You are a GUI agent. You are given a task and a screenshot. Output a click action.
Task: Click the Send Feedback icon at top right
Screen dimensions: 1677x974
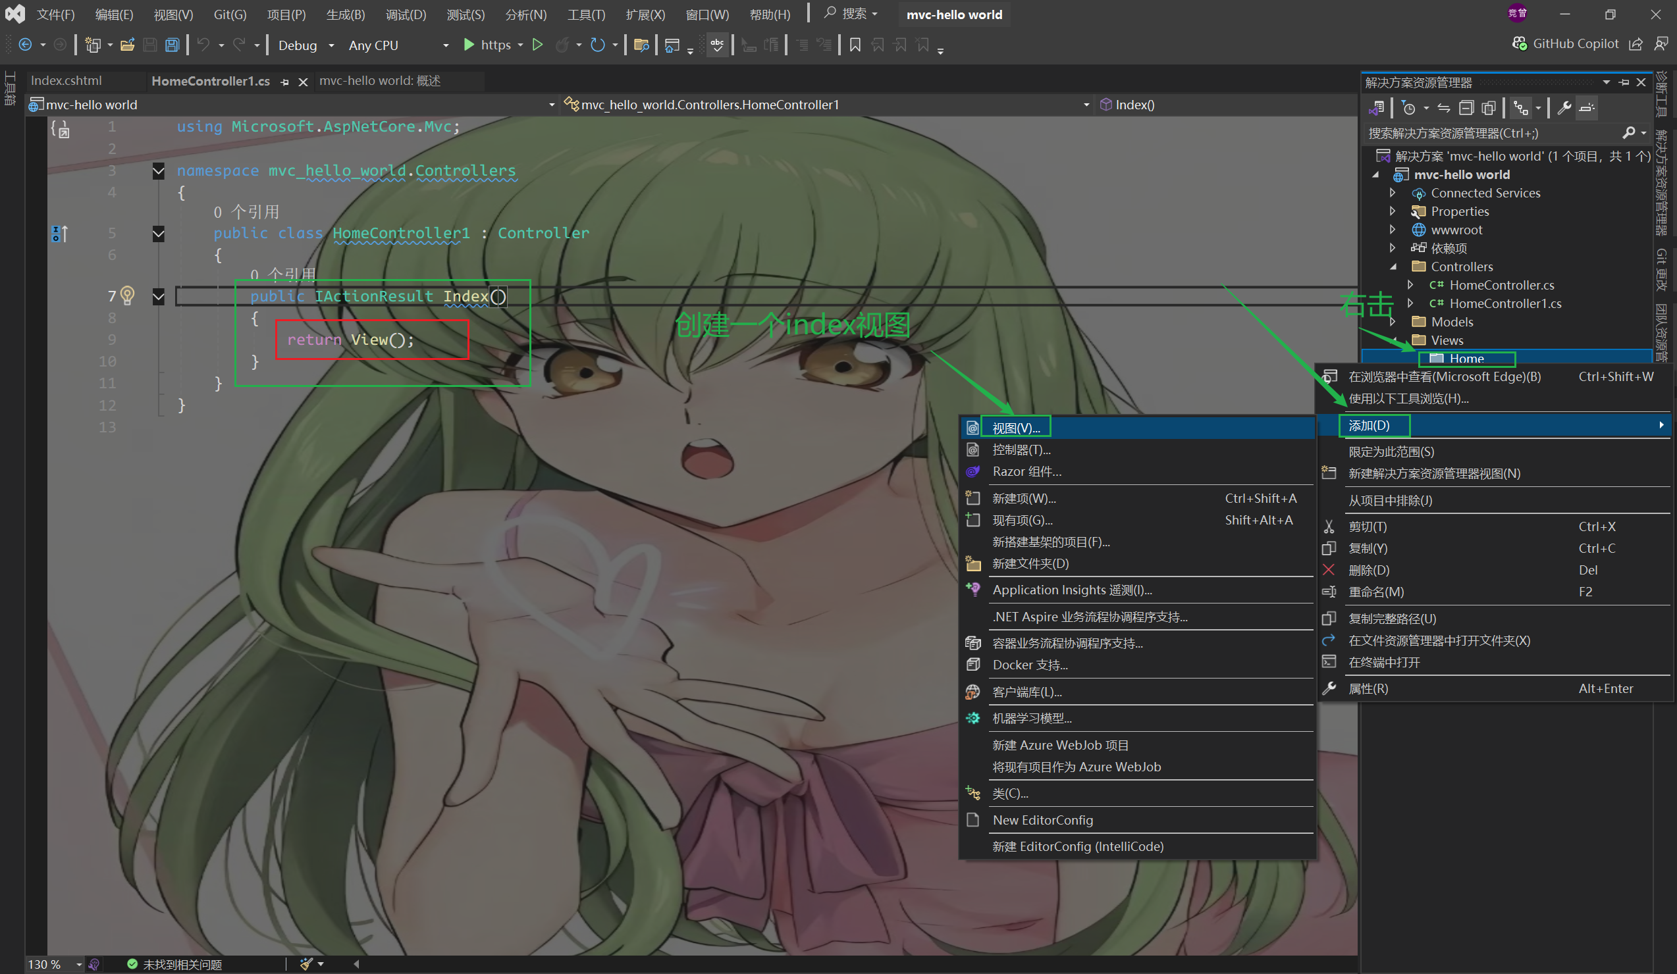(1661, 44)
